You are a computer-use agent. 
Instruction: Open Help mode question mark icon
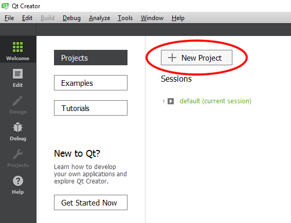(x=18, y=181)
